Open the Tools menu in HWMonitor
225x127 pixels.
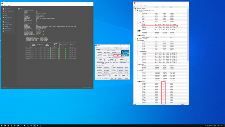(x=141, y=5)
